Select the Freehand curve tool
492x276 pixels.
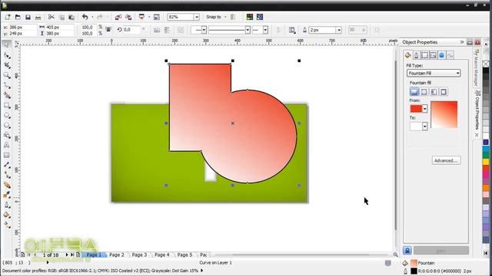pos(7,85)
